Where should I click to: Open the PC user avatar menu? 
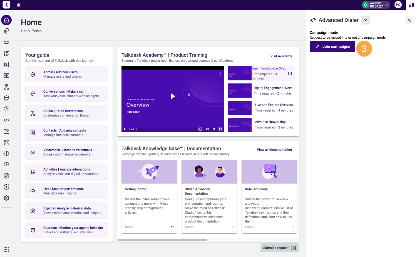[x=398, y=5]
